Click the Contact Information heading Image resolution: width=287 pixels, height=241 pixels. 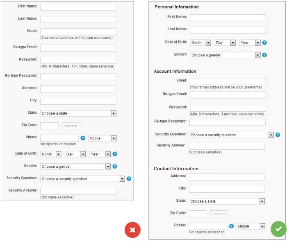(176, 169)
